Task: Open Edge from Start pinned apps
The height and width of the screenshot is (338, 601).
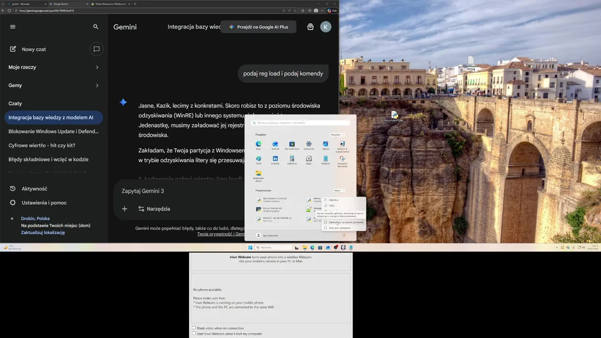Action: click(x=258, y=146)
